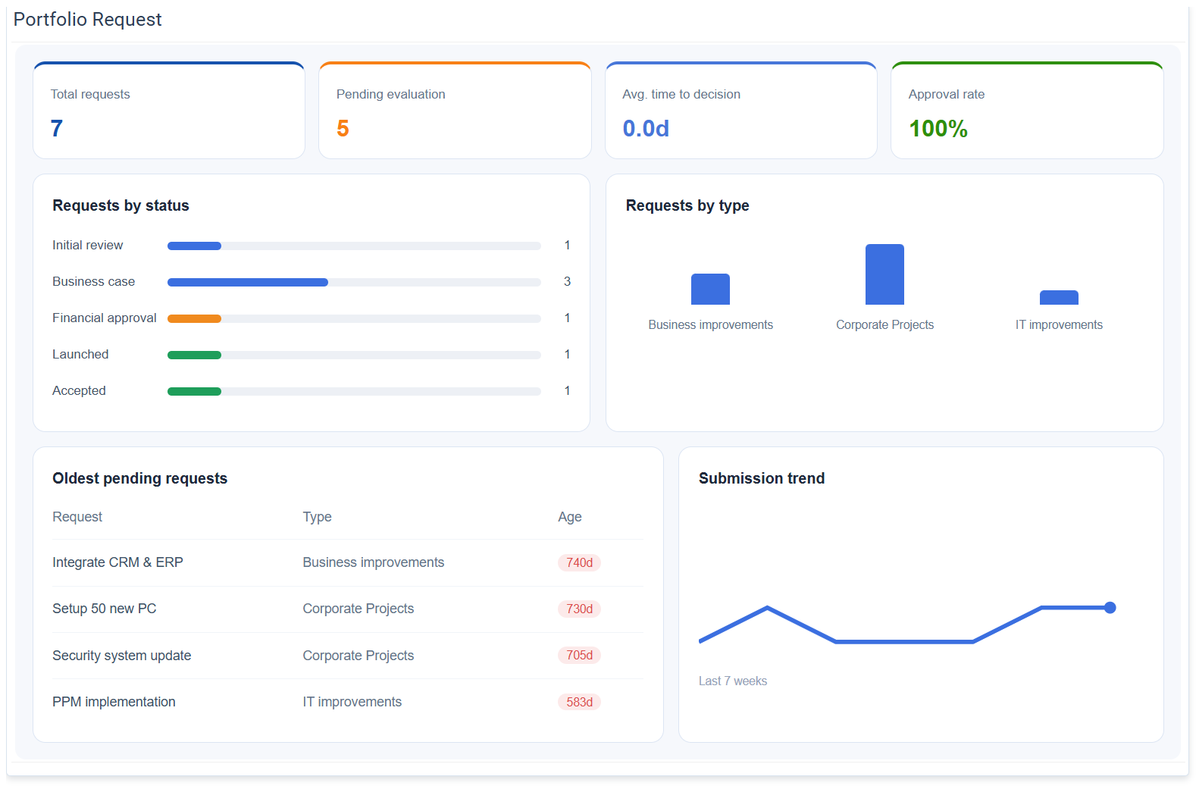The image size is (1196, 786).
Task: Click the Business case count 3
Action: click(567, 281)
